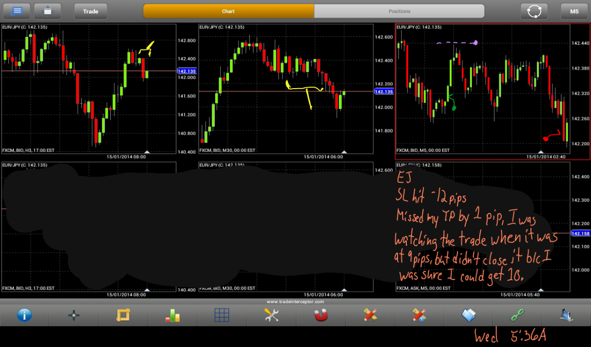Image resolution: width=591 pixels, height=347 pixels.
Task: Select the pencil tool with info badge
Action: coord(419,315)
